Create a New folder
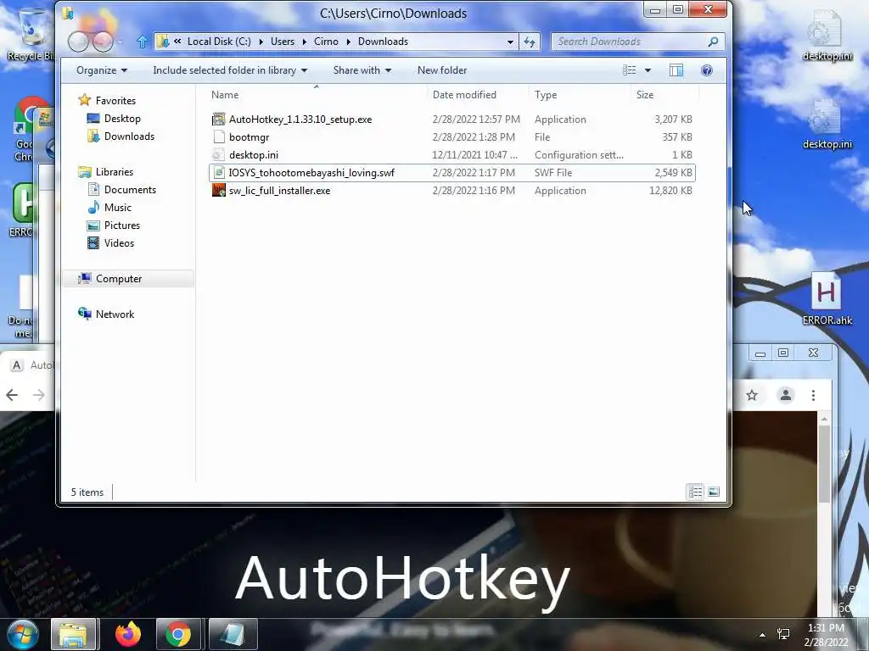The height and width of the screenshot is (651, 869). 441,70
